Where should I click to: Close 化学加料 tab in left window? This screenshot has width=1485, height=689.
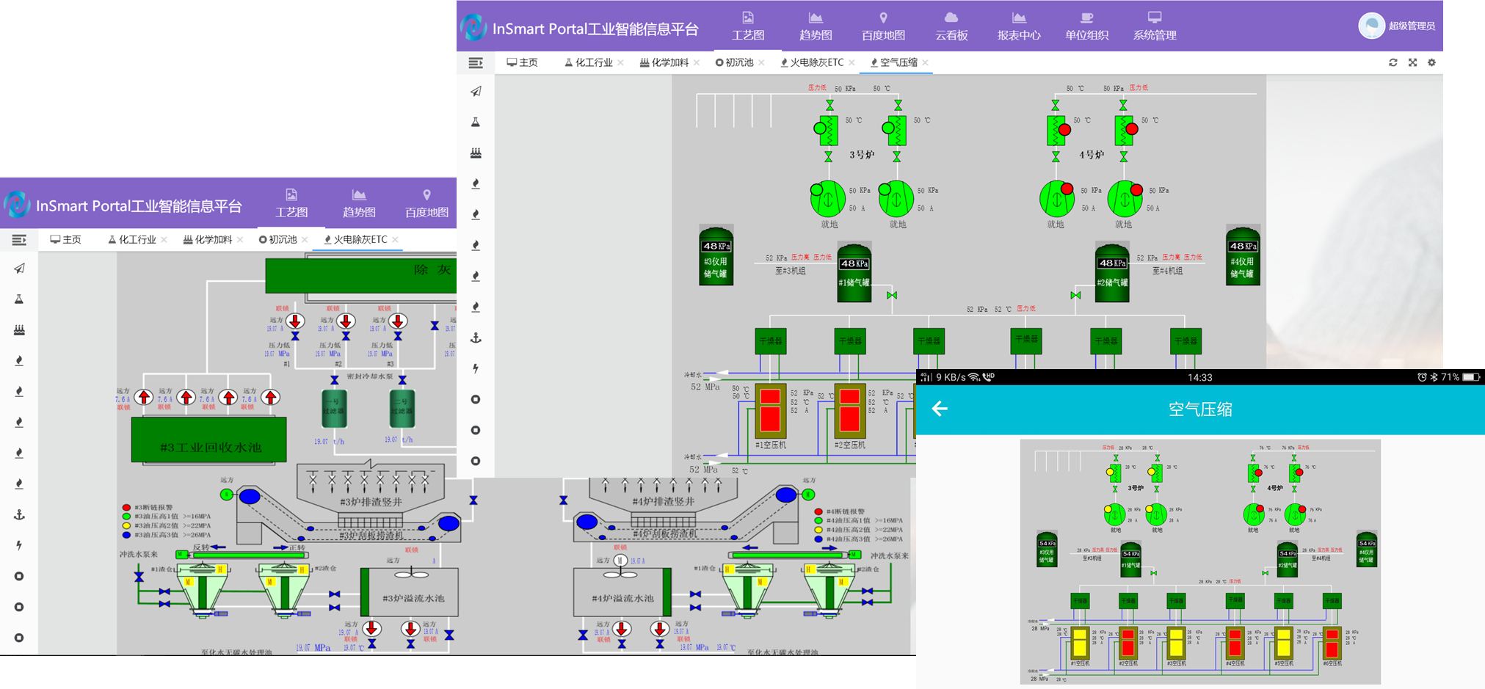tap(239, 240)
